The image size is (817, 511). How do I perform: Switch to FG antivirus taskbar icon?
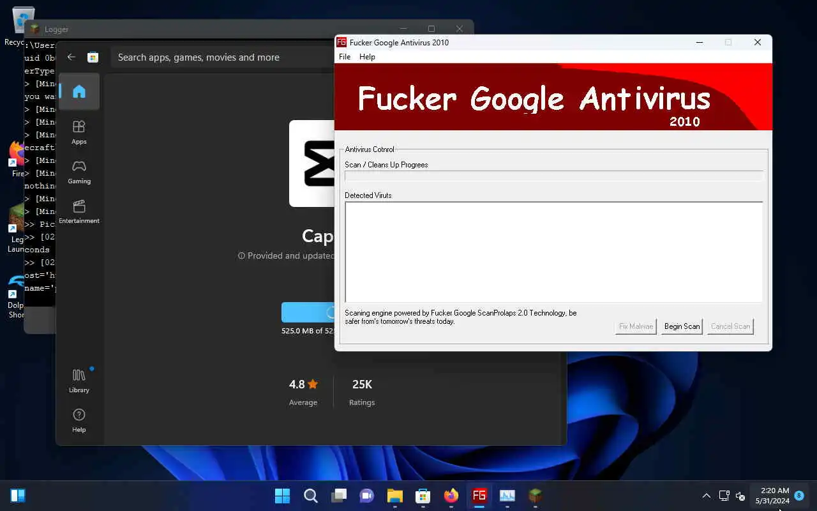(479, 496)
